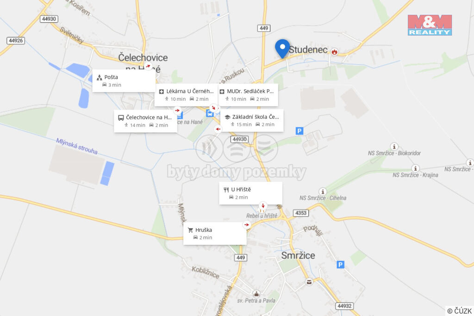Open the MUDr. Sedláček doctor card
This screenshot has width=474, height=316.
pyautogui.click(x=248, y=95)
